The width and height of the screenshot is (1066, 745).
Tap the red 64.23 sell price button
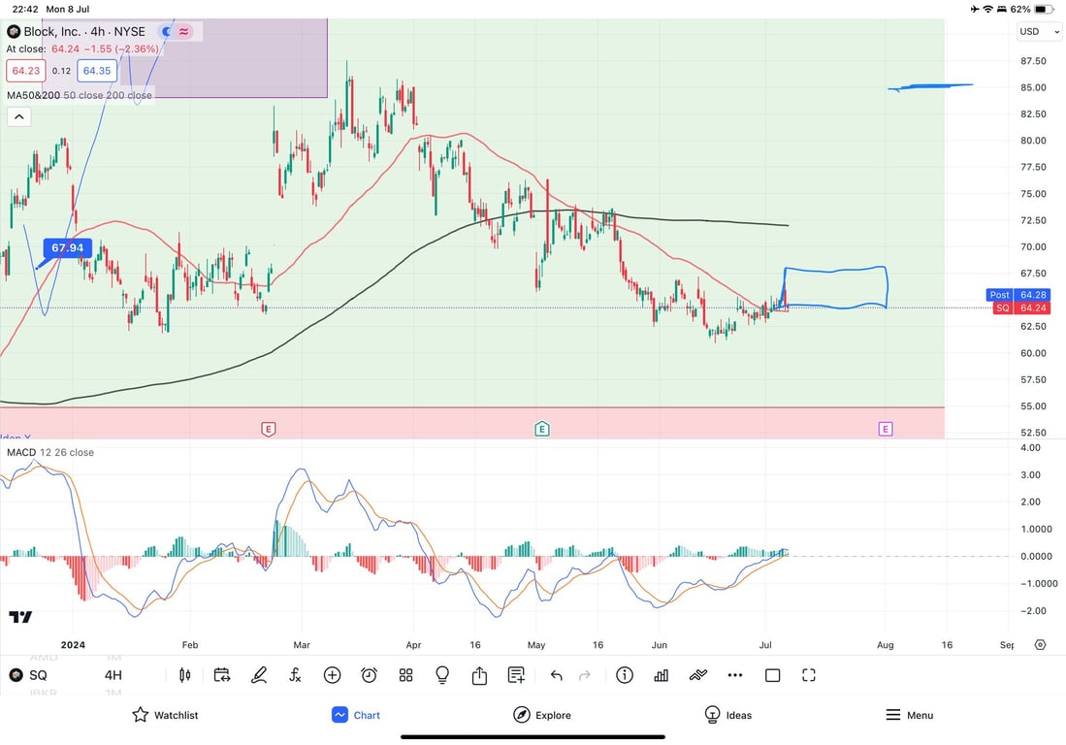coord(26,71)
